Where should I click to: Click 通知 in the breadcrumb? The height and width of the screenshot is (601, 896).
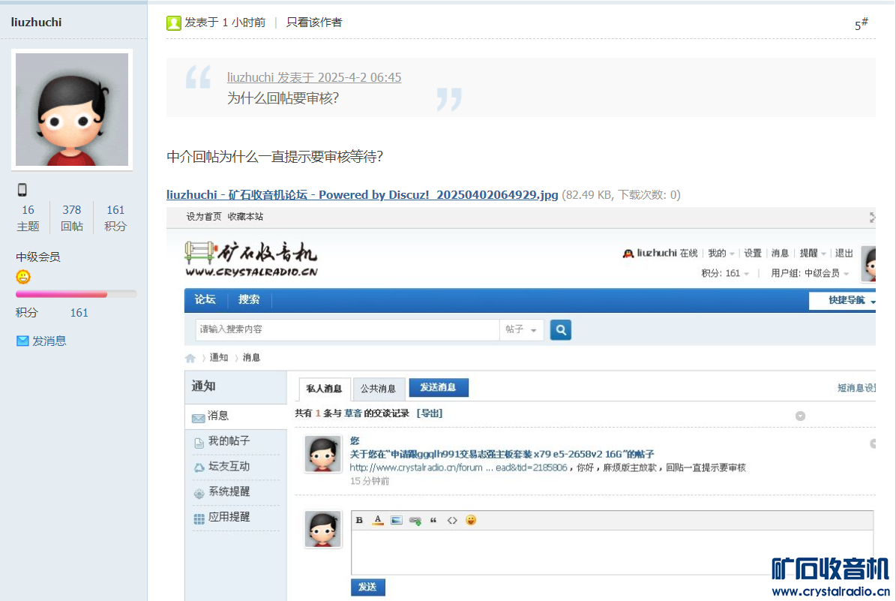click(x=219, y=357)
